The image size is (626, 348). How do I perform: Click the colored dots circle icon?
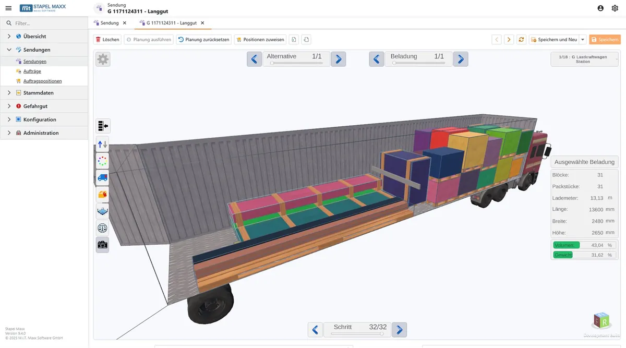point(103,161)
